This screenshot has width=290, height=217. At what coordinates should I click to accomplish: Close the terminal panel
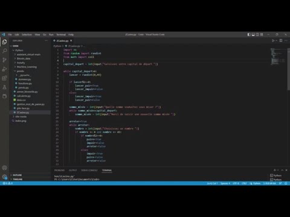286,170
